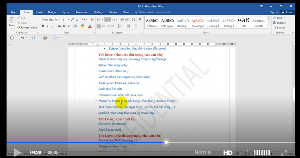The height and width of the screenshot is (158, 300).
Task: Switch to the References tab
Action: 82,12
